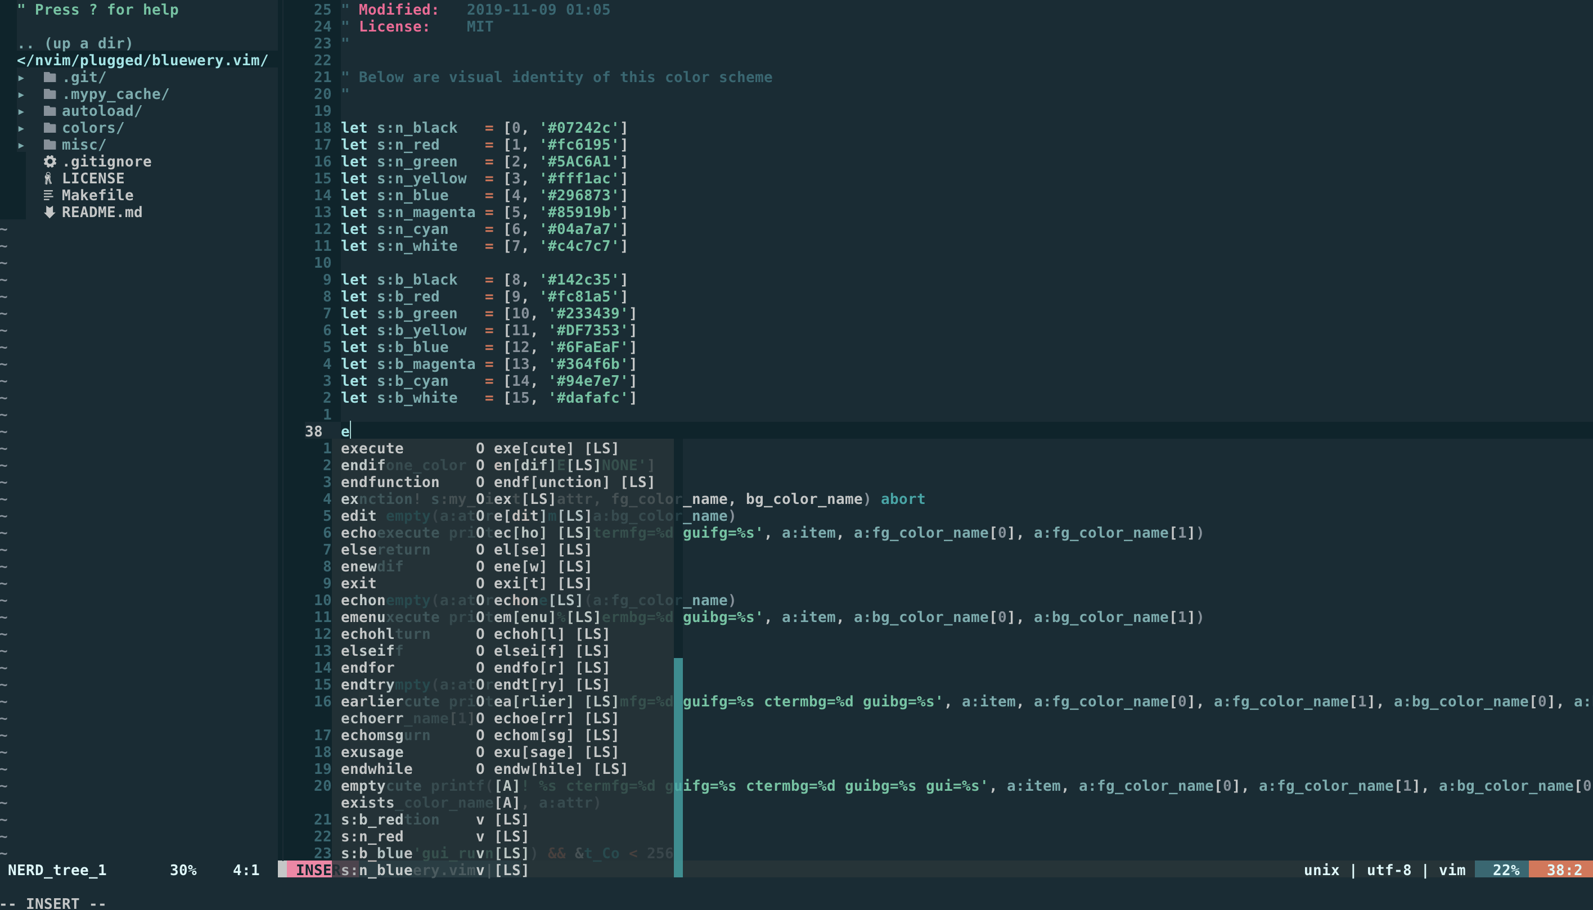Click the LICENSE file ribbon icon
This screenshot has width=1593, height=910.
point(48,178)
